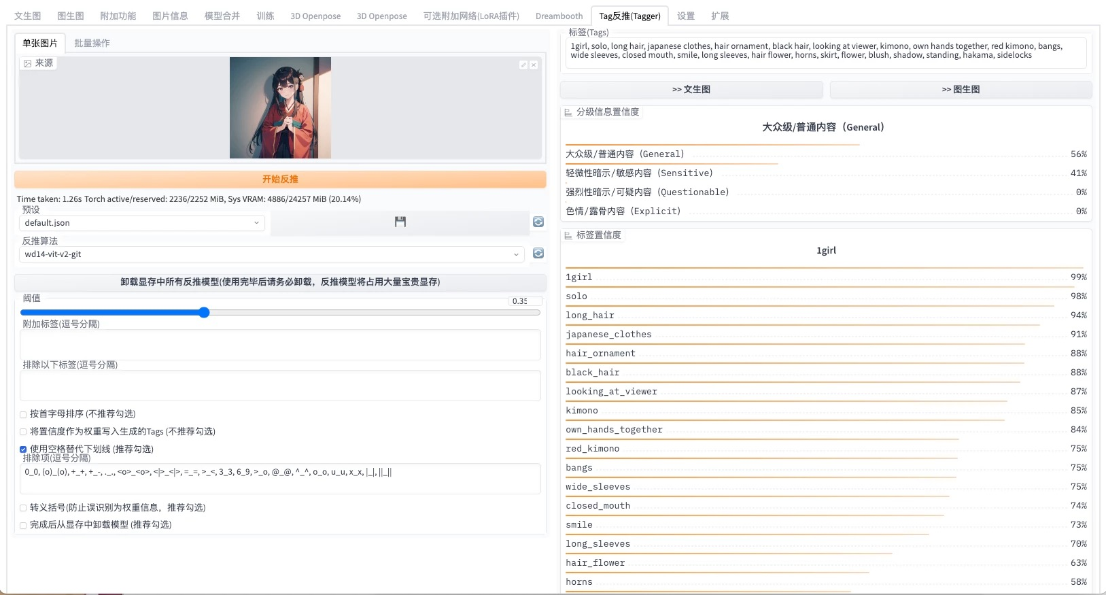Open the 预设 default.json dropdown
The image size is (1106, 595).
point(141,223)
